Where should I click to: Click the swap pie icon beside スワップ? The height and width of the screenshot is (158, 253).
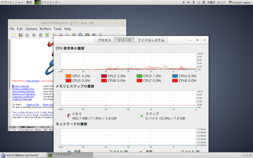(141, 116)
